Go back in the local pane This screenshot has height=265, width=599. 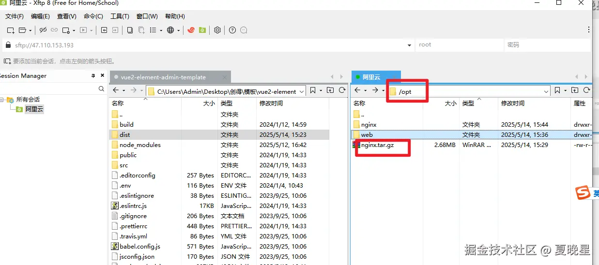(116, 90)
